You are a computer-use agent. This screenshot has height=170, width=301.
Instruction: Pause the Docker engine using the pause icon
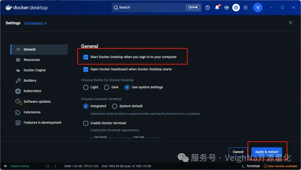(x=48, y=166)
